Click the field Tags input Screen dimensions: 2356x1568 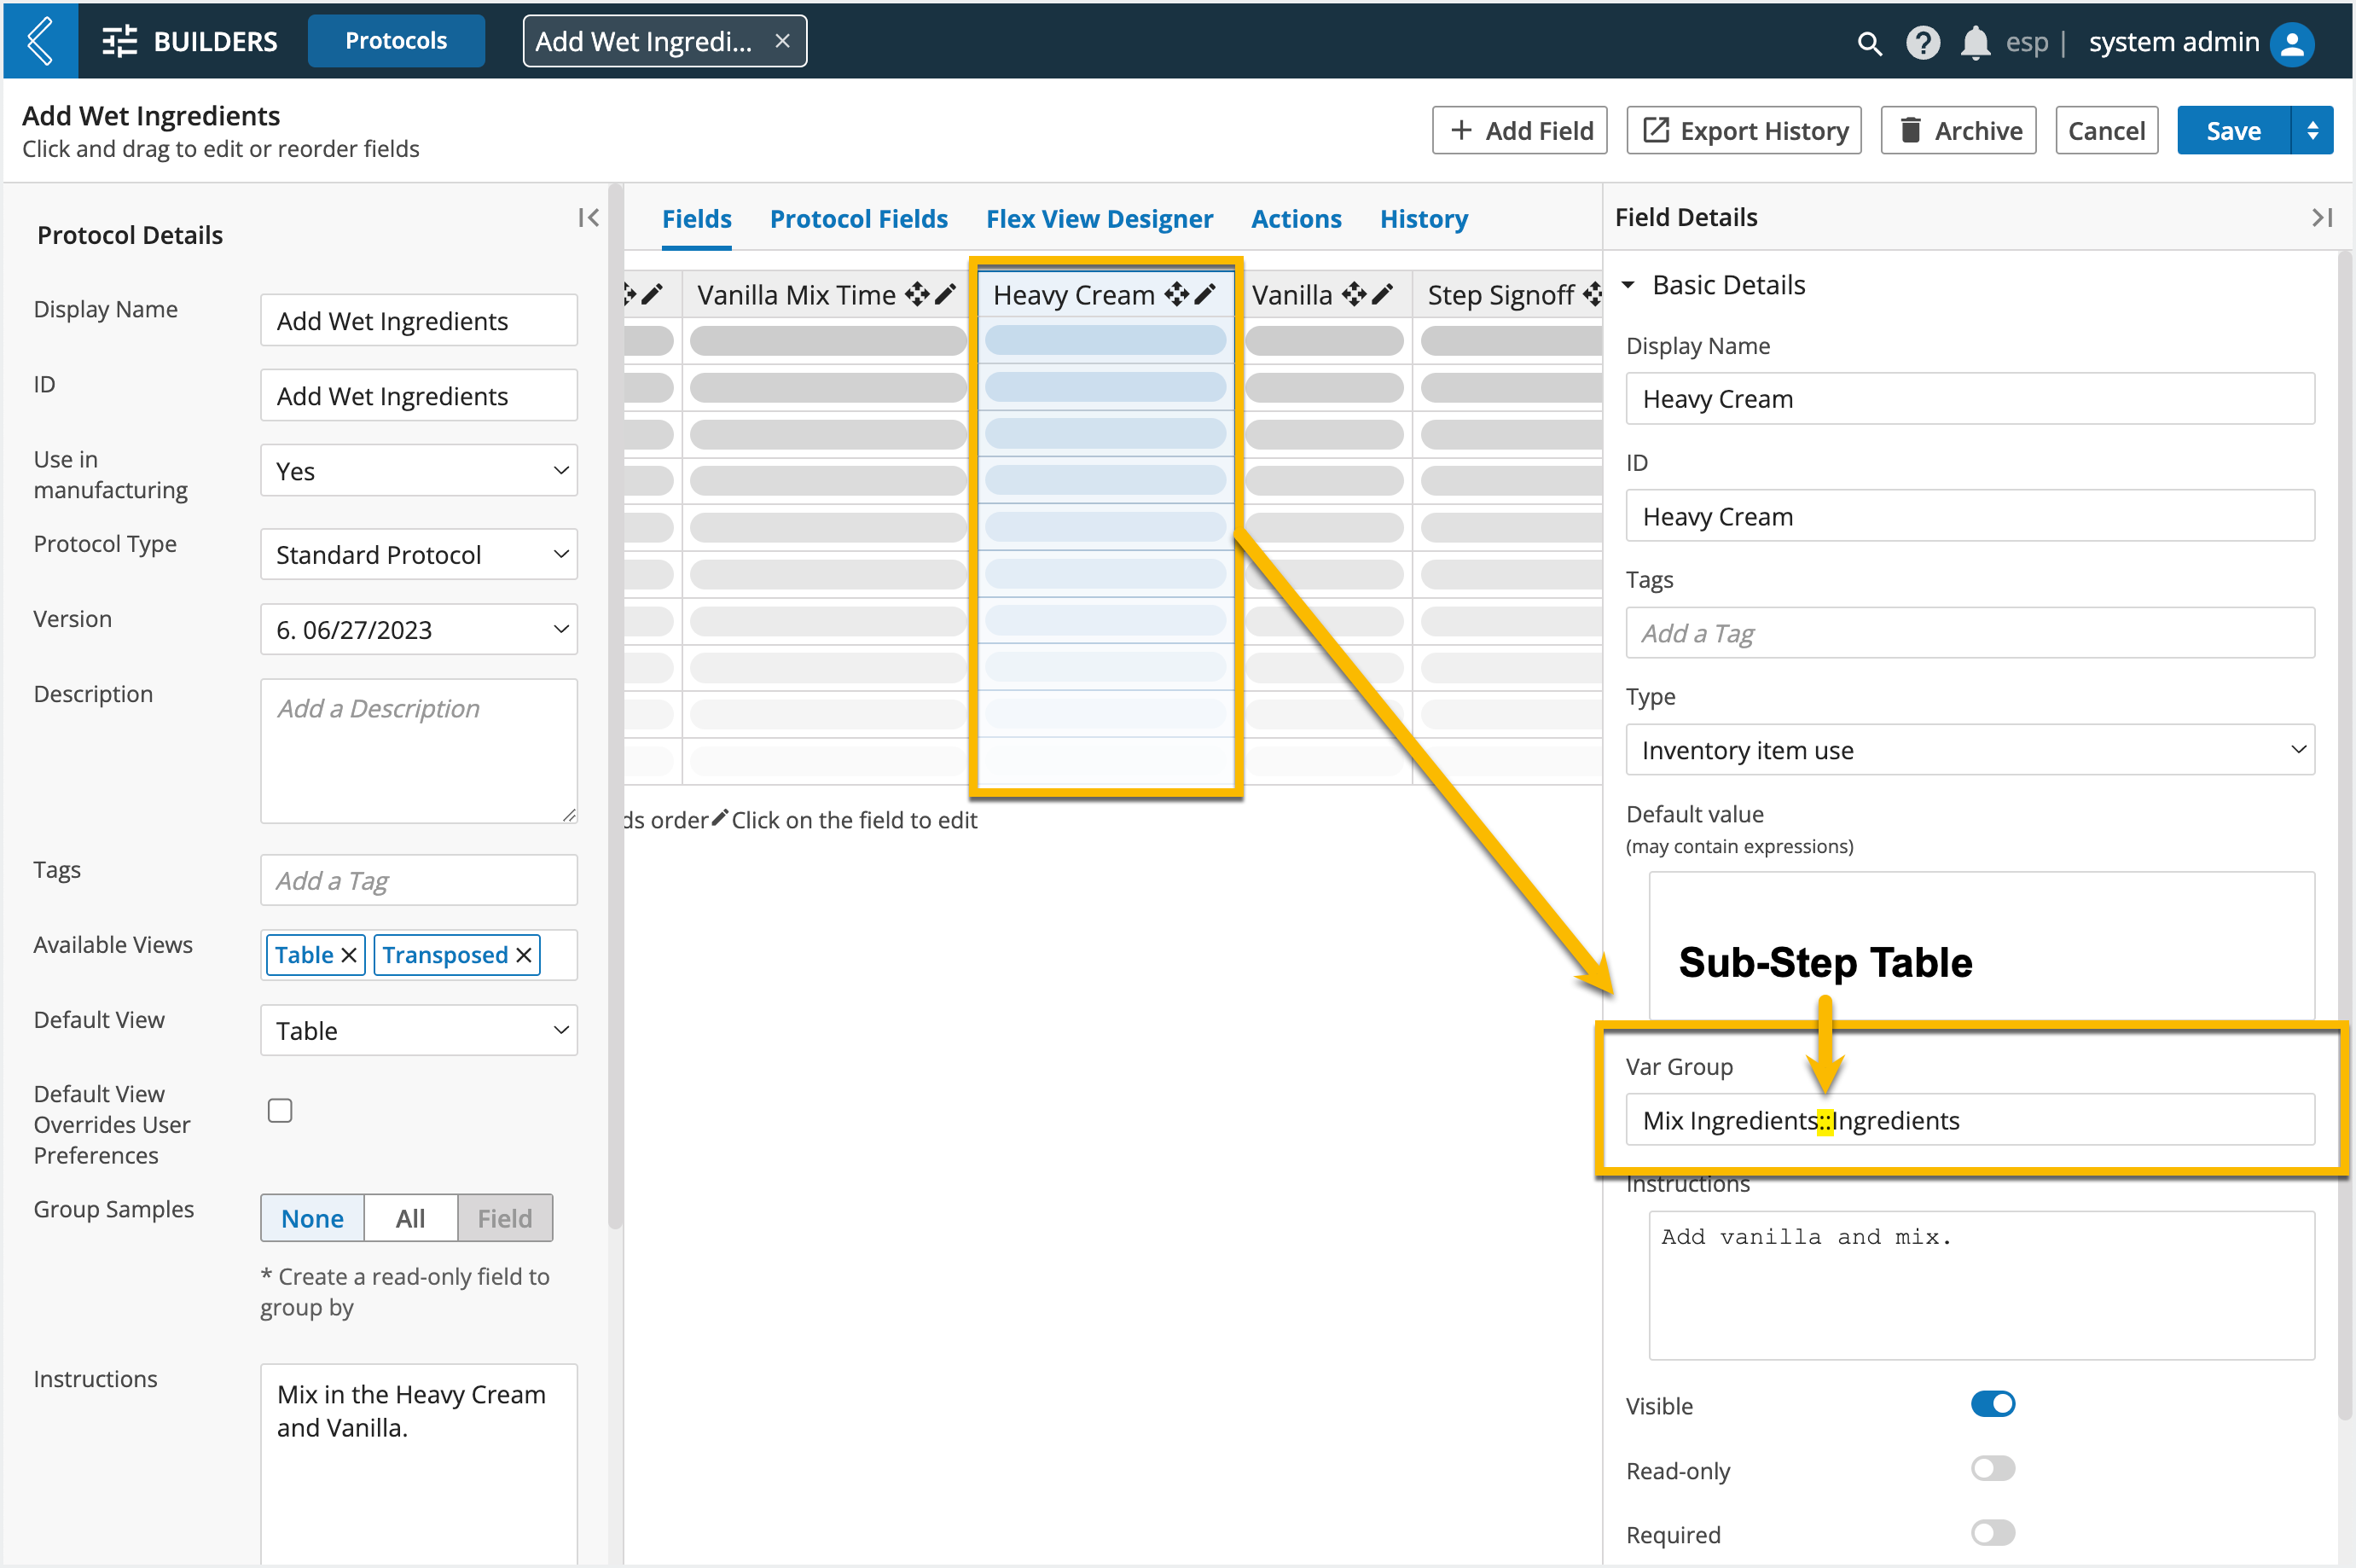(x=1970, y=633)
